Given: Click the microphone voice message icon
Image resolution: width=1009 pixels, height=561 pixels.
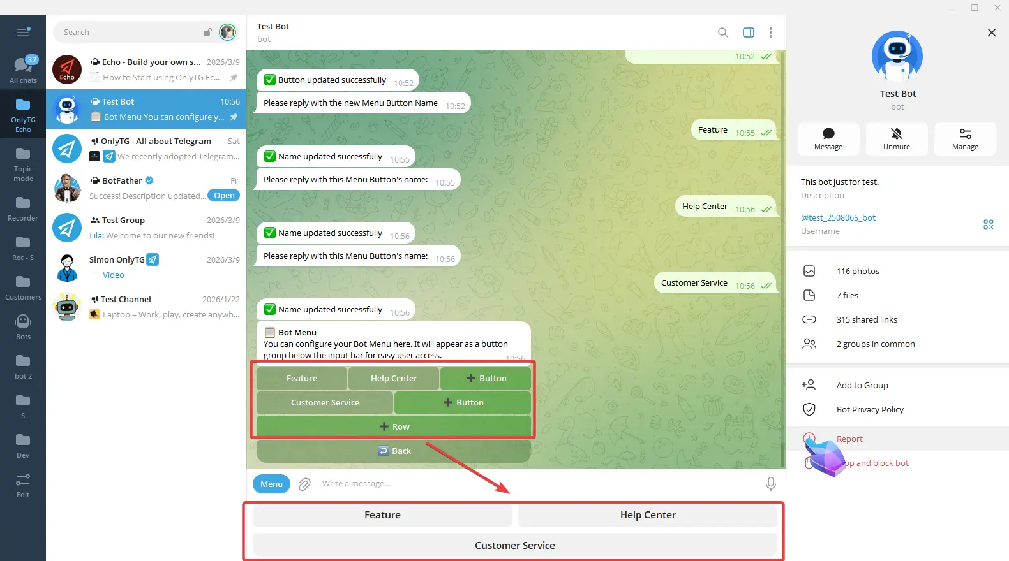Looking at the screenshot, I should [x=770, y=484].
